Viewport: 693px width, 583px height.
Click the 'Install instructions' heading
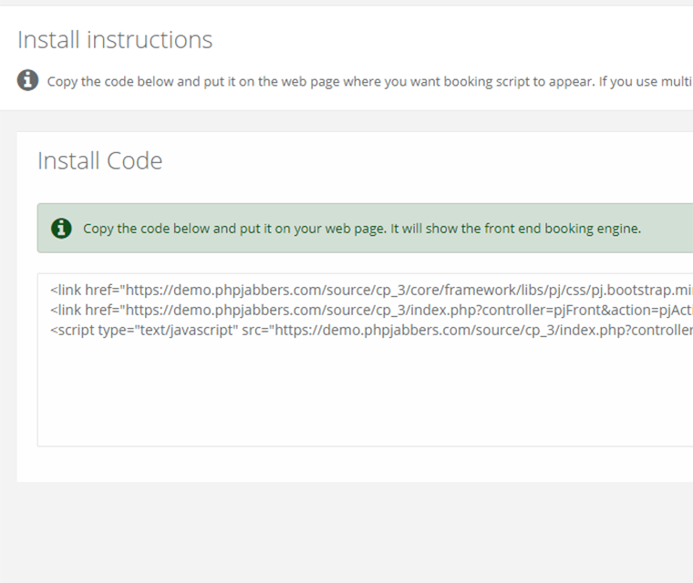115,40
